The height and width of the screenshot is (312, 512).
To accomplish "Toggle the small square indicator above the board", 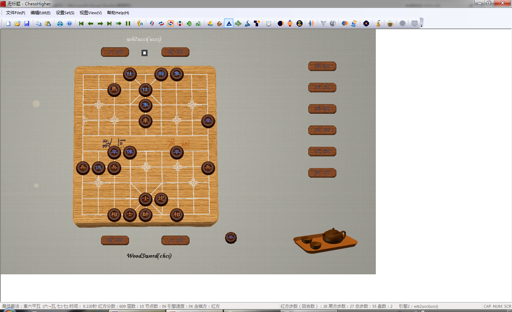I will point(144,53).
